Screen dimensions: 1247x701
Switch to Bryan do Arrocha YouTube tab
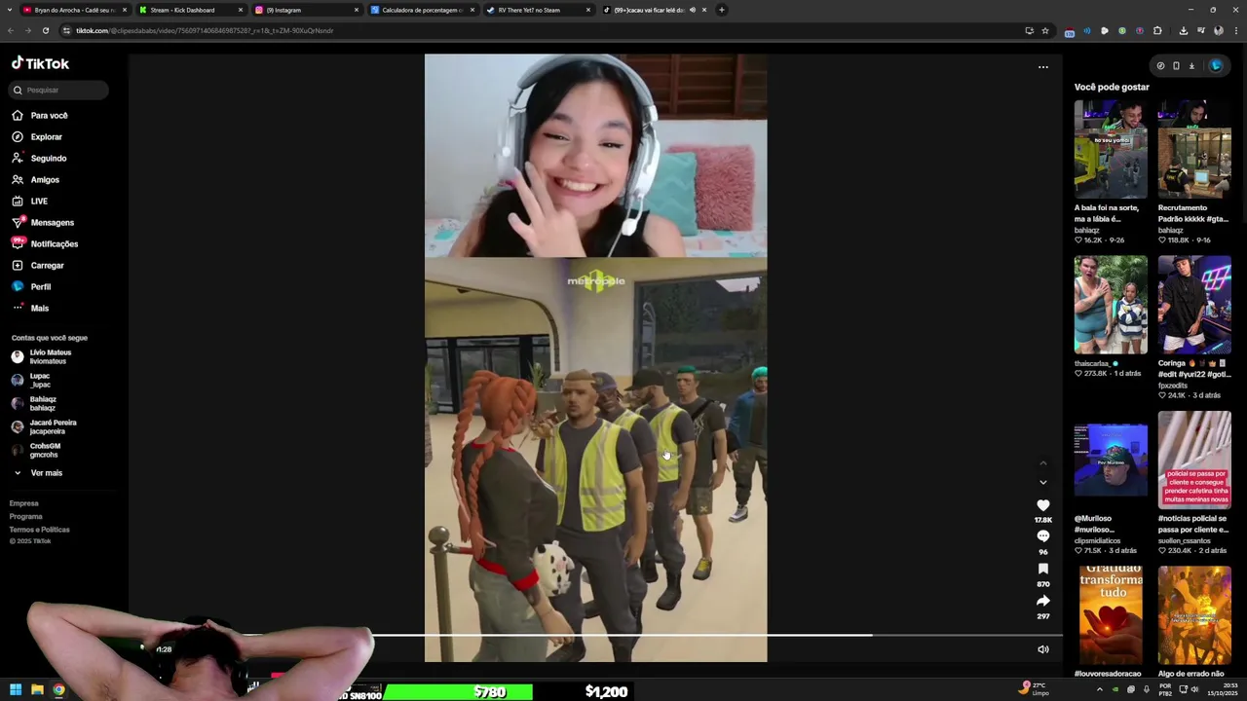click(75, 10)
